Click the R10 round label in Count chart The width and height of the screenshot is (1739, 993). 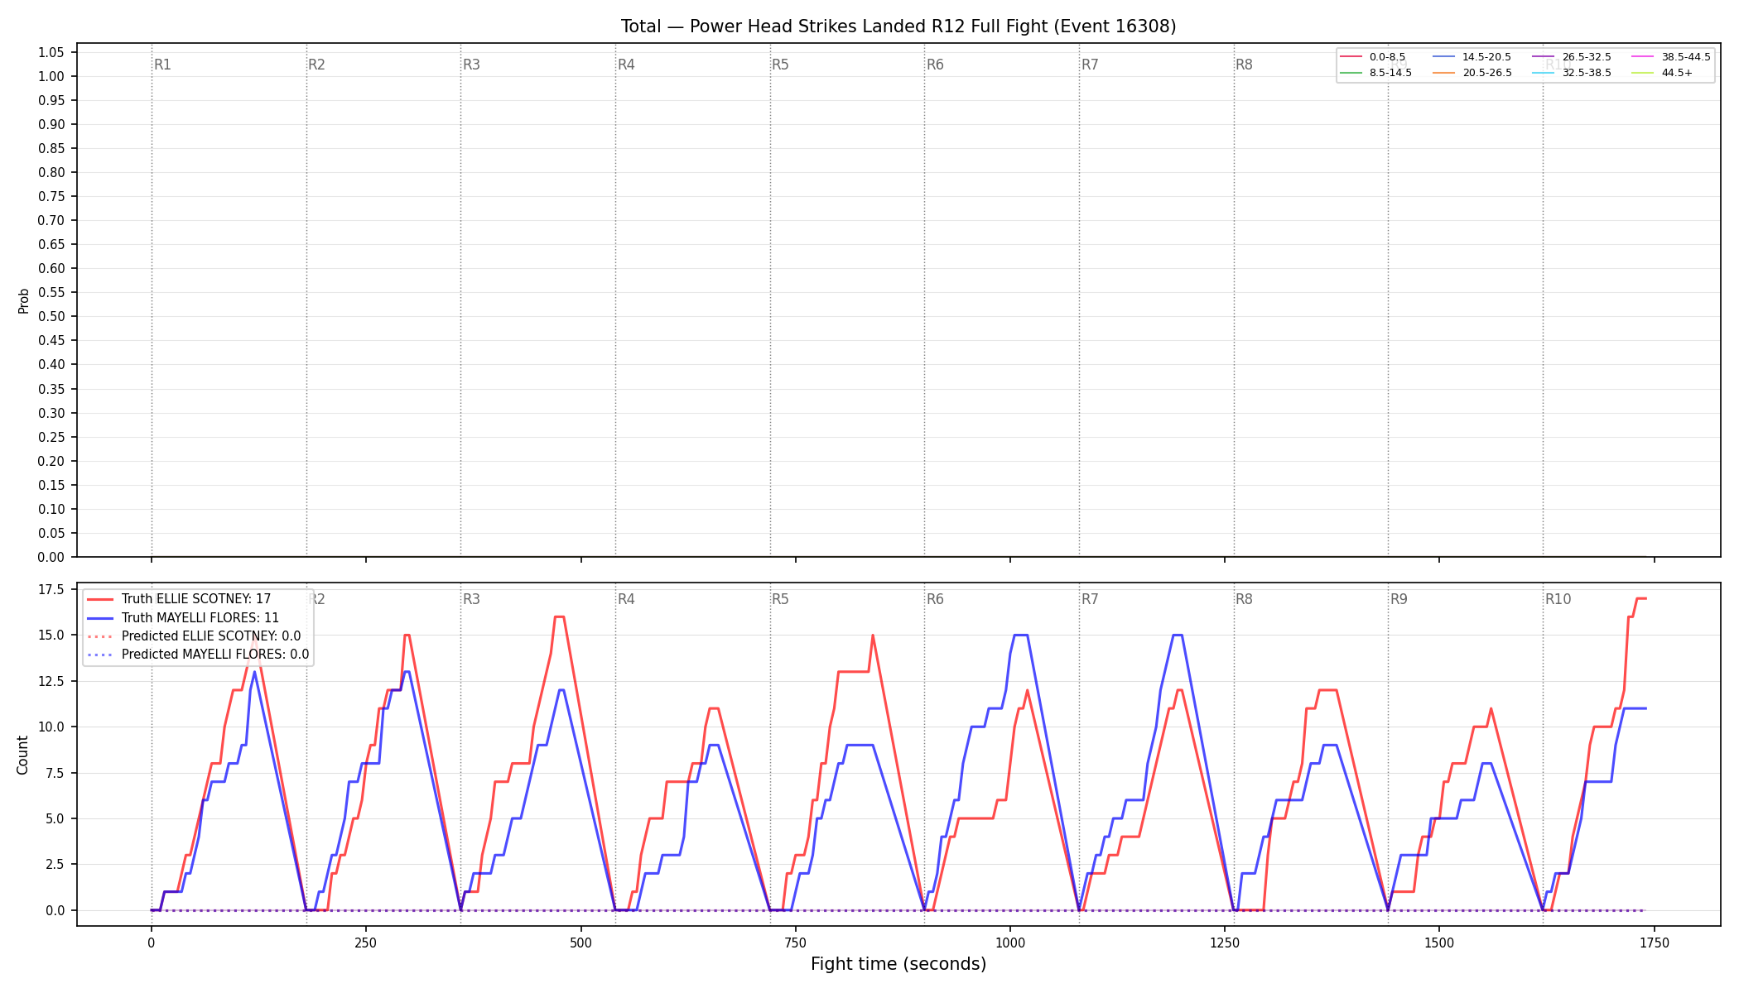[1558, 599]
